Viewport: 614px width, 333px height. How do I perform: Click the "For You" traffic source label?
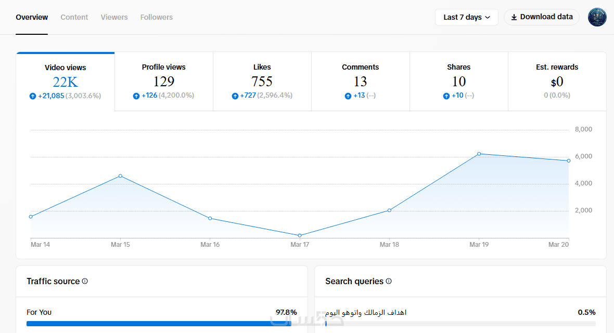(x=39, y=312)
